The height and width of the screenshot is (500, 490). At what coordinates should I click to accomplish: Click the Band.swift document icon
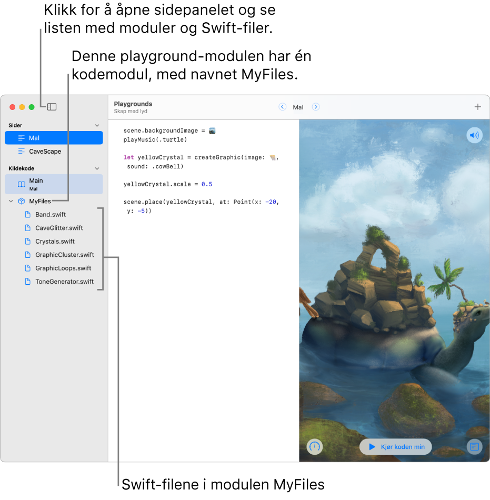point(28,214)
